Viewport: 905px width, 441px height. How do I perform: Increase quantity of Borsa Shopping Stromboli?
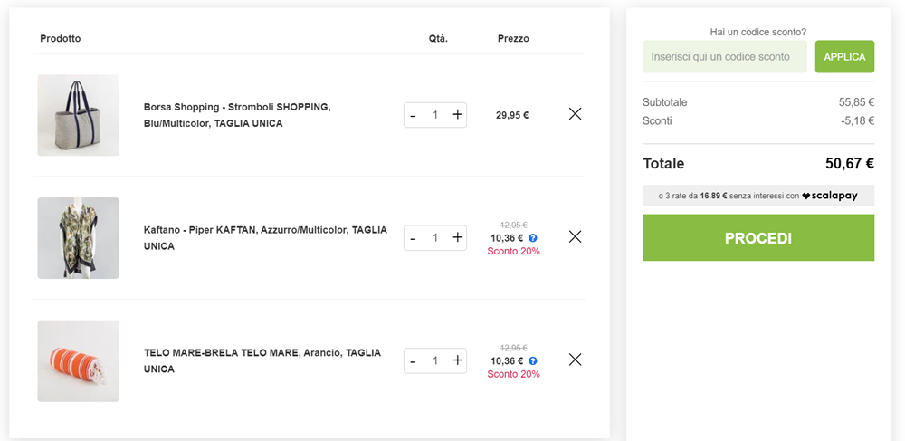[x=457, y=114]
